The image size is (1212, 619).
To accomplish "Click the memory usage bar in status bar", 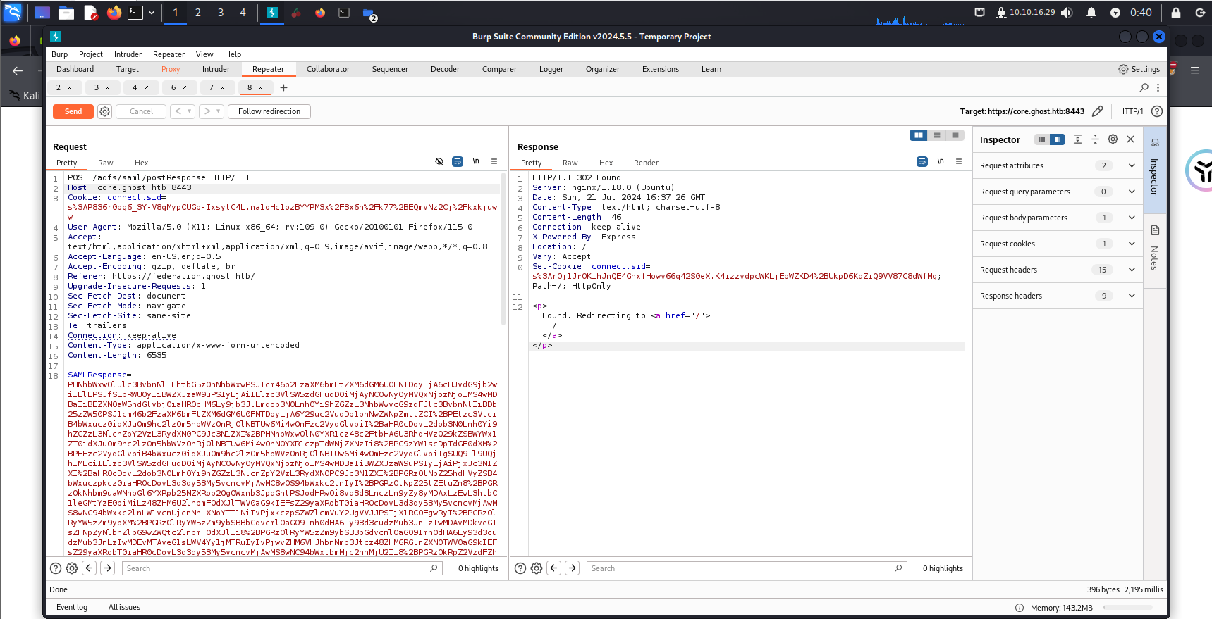I will point(1128,608).
